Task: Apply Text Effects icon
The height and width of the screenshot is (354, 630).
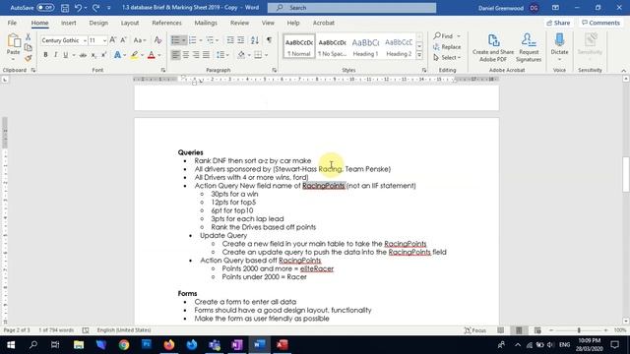Action: click(x=117, y=55)
